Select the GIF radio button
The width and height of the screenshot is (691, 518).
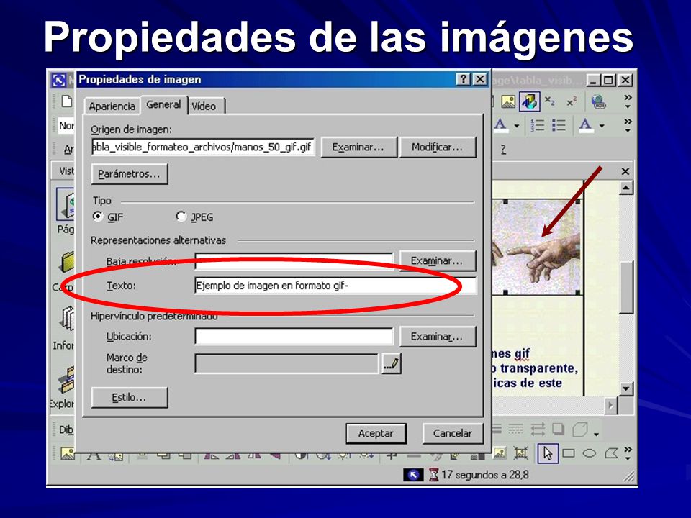[x=97, y=217]
